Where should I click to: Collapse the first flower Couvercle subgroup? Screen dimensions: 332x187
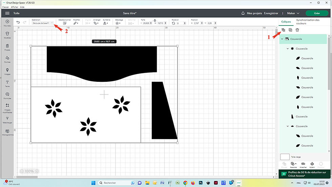pyautogui.click(x=288, y=49)
